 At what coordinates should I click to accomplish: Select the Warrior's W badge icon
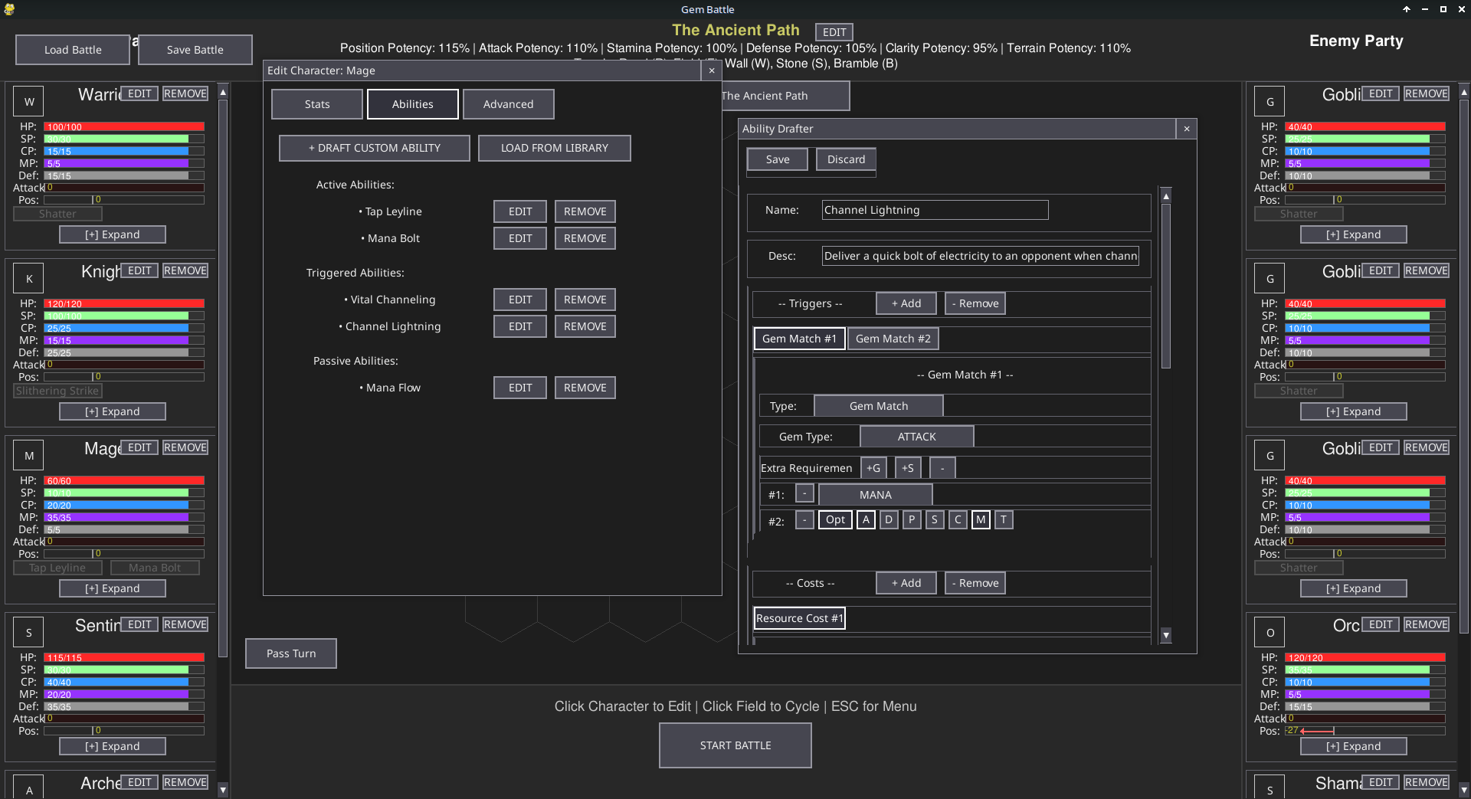28,100
